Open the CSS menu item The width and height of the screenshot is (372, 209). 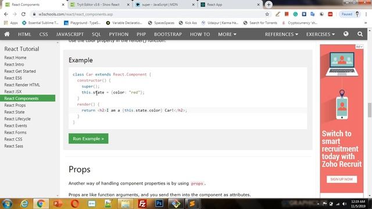[x=44, y=34]
